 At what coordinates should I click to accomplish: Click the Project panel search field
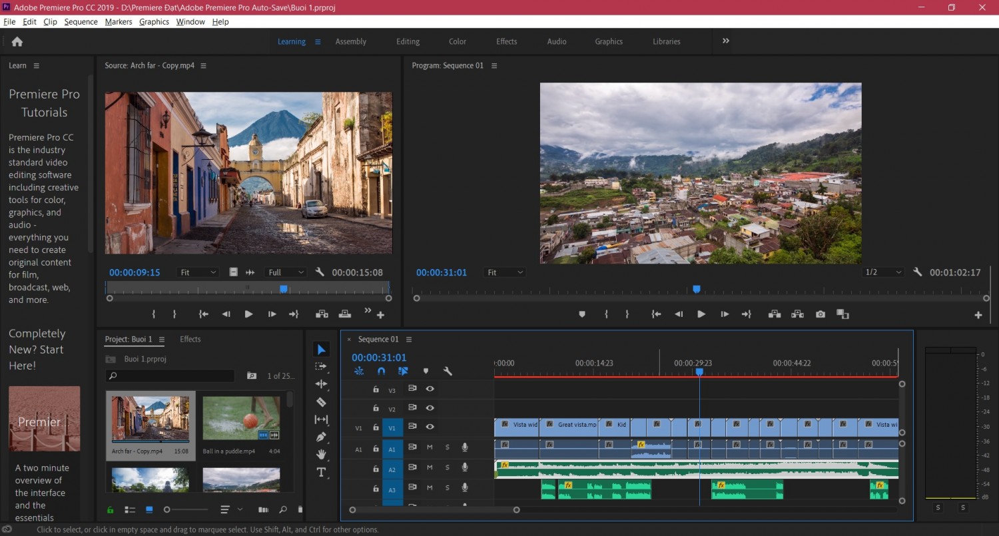[170, 376]
